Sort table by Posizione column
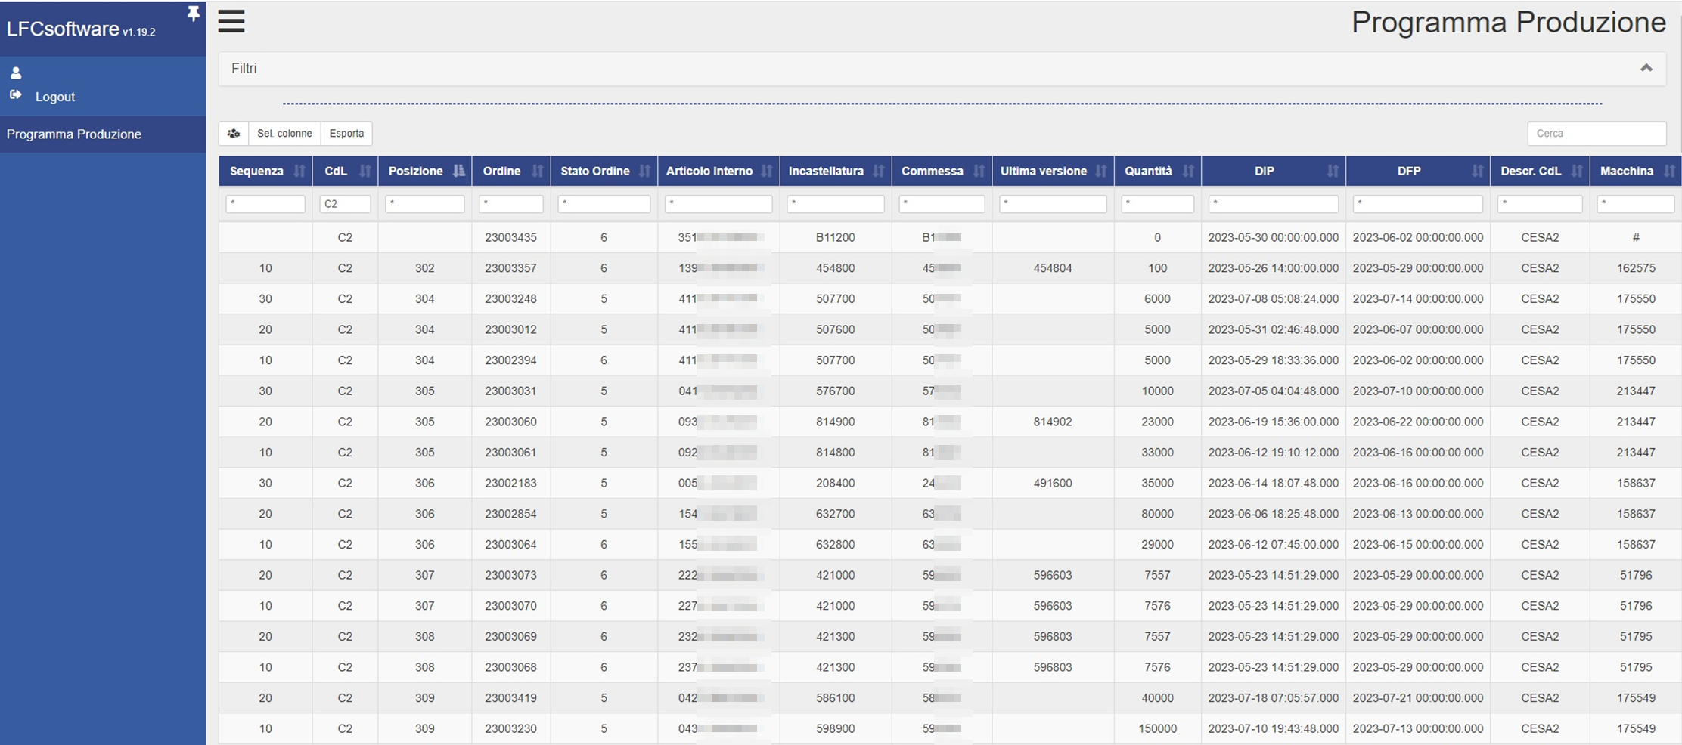Viewport: 1682px width, 745px height. coord(458,172)
